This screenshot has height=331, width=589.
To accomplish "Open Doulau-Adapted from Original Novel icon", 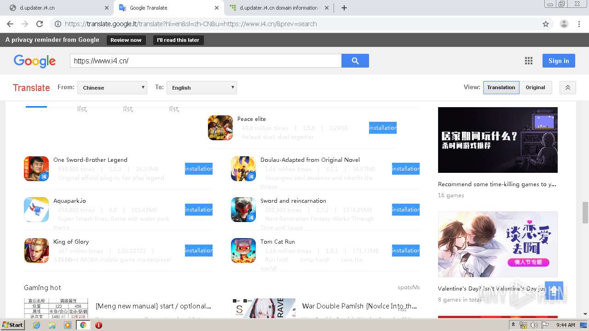I will pos(243,169).
